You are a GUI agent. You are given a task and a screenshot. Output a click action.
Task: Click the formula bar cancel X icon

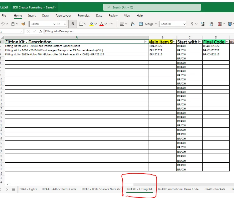[x=28, y=31]
